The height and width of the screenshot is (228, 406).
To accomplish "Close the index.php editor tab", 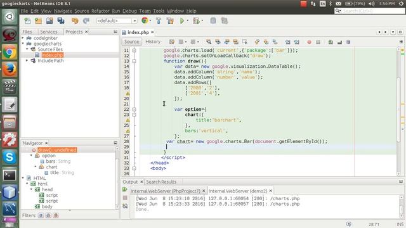I will 152,32.
